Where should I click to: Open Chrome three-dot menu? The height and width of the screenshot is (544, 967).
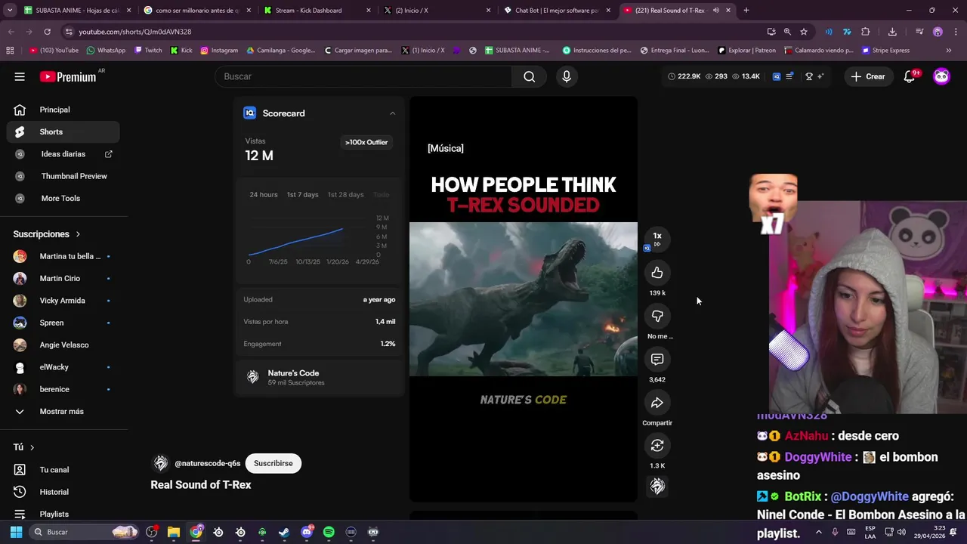pyautogui.click(x=956, y=32)
